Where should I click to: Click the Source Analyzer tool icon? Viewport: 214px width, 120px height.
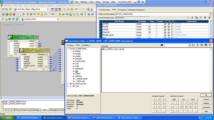click(3, 19)
